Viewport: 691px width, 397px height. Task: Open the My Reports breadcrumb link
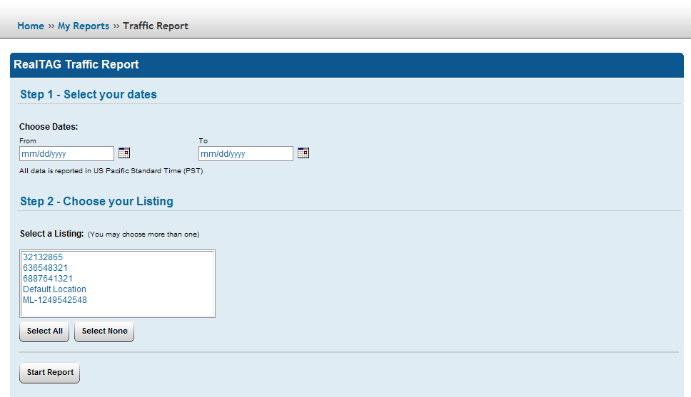click(x=84, y=26)
